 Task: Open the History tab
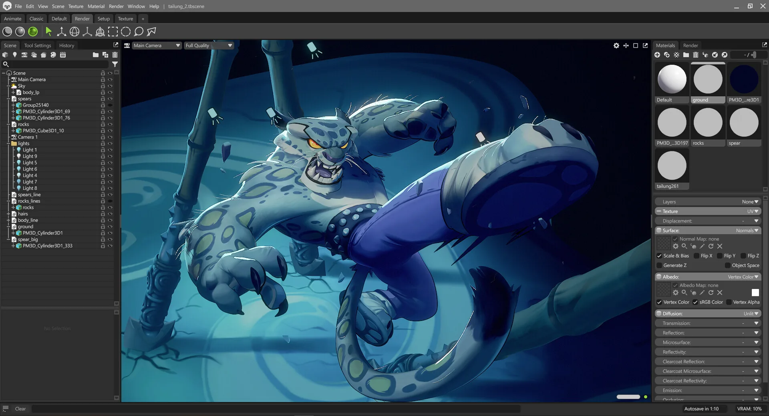(x=66, y=46)
